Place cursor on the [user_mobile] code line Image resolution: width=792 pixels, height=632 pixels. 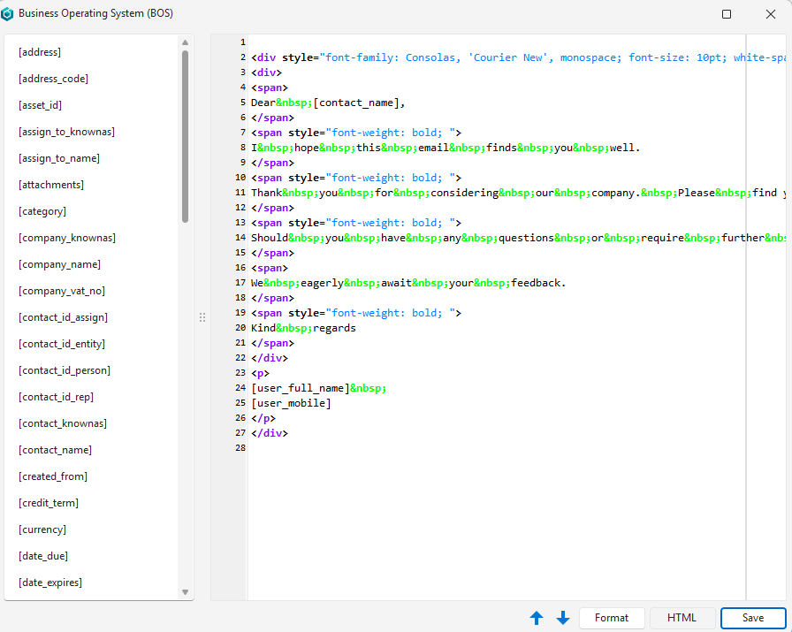pos(291,403)
